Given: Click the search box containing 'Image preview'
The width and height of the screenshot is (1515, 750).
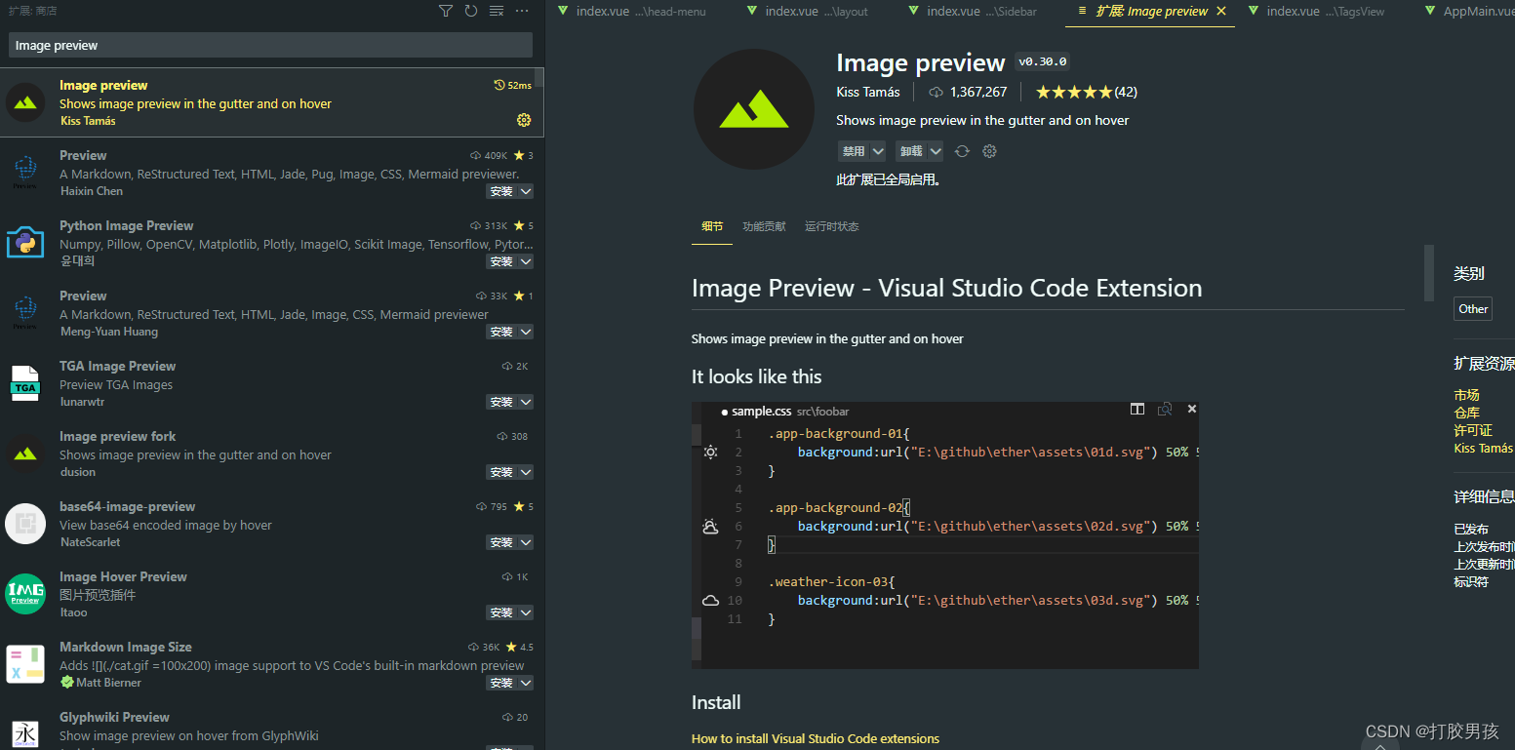Looking at the screenshot, I should 270,45.
